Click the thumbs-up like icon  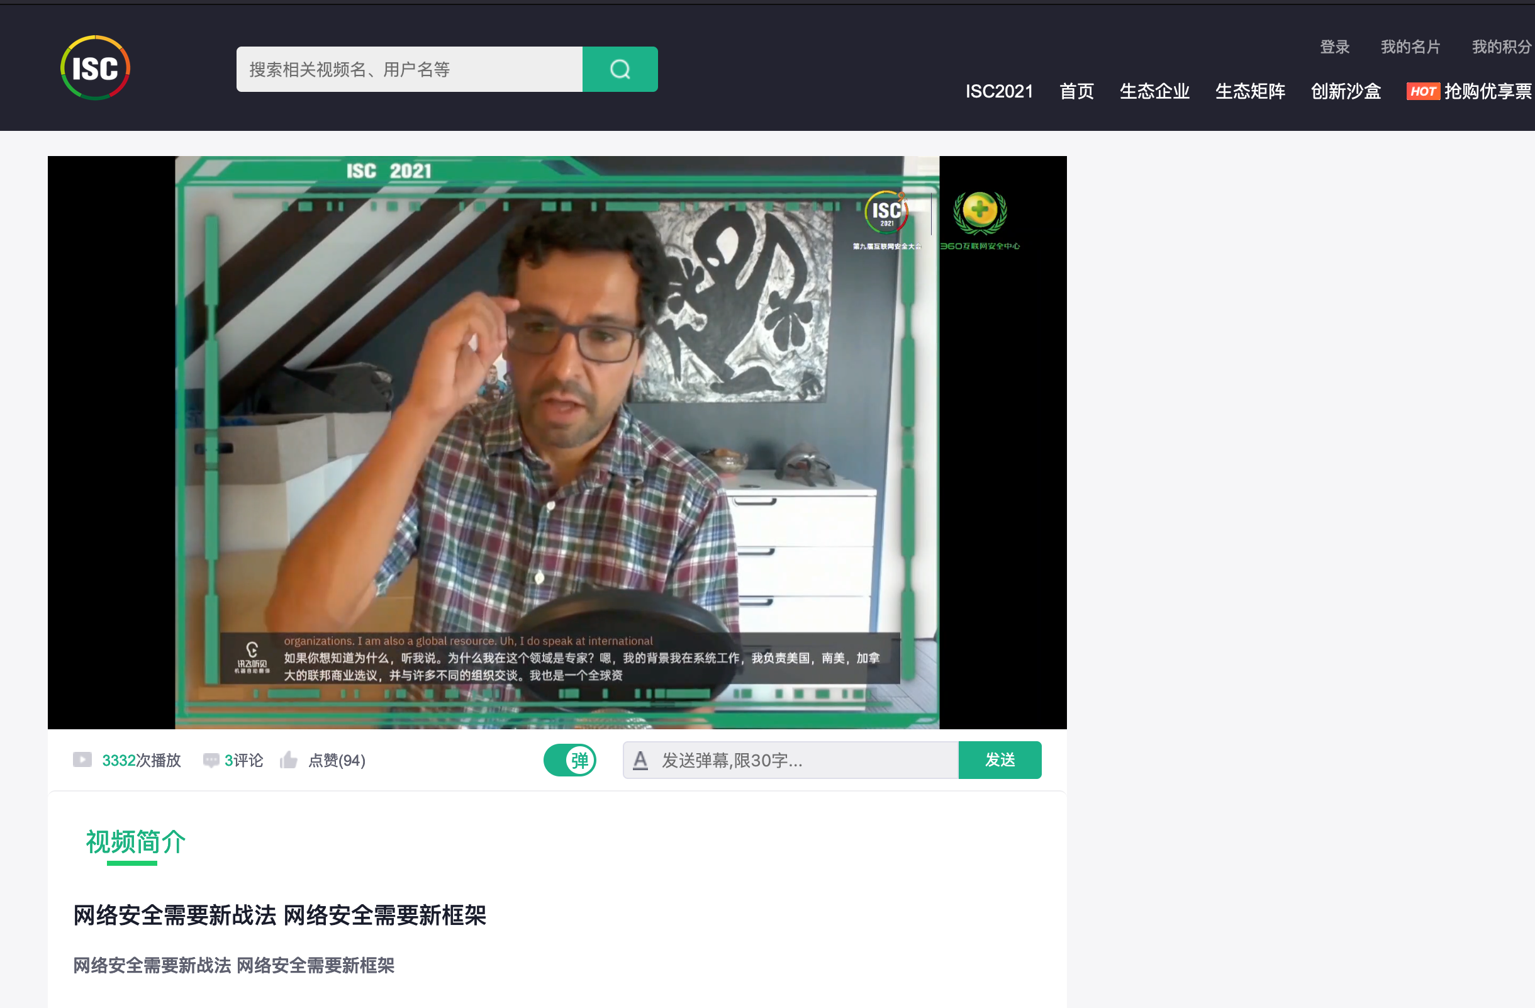pos(288,759)
